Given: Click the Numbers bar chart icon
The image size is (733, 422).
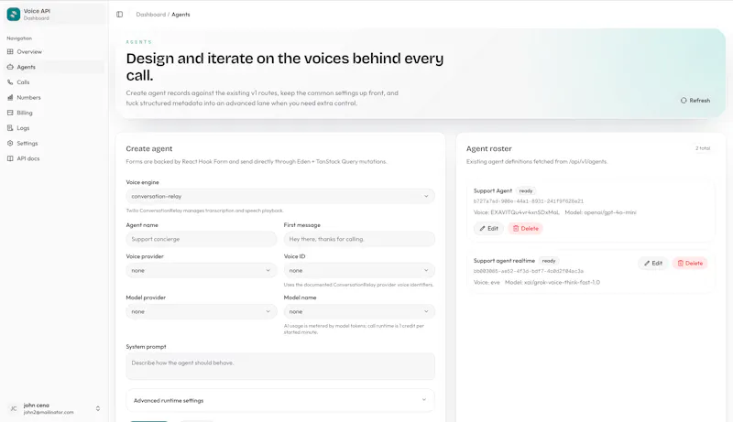Looking at the screenshot, I should coord(10,98).
